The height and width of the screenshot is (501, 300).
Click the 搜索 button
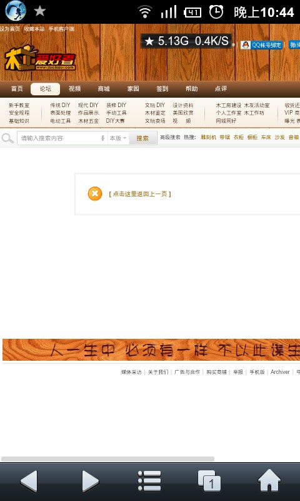pyautogui.click(x=142, y=138)
